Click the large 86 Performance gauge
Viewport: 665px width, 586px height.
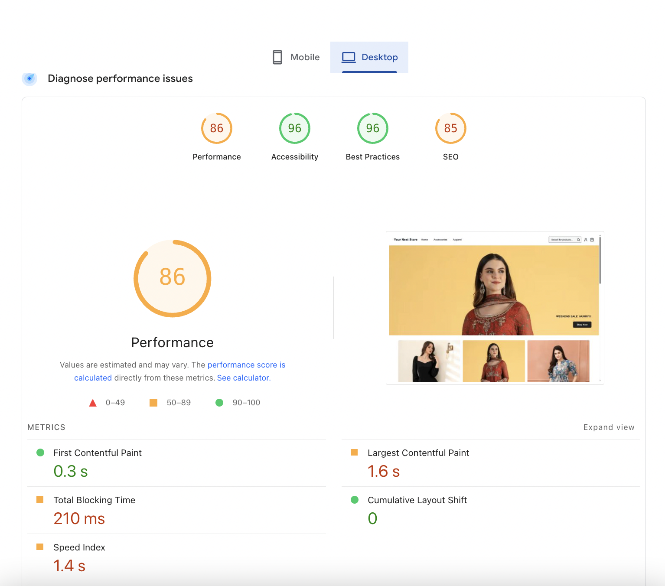[x=173, y=278]
